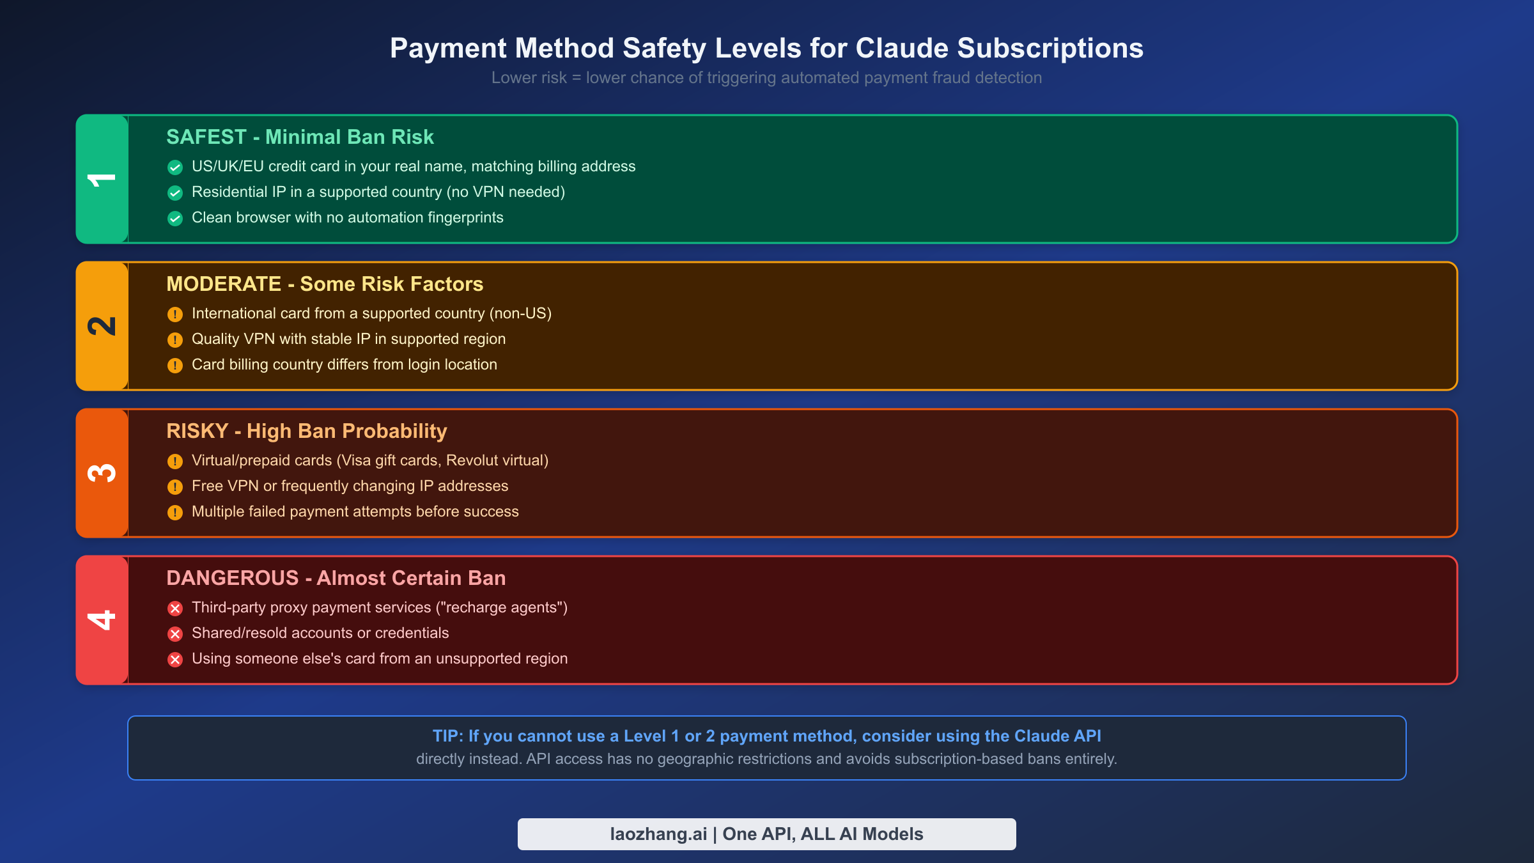Click the red X icon beside 'Third-party proxy payment services'
Viewport: 1534px width, 863px height.
pyautogui.click(x=175, y=609)
